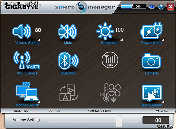
Task: Click the greyed 3G signal icon
Action: pyautogui.click(x=110, y=60)
